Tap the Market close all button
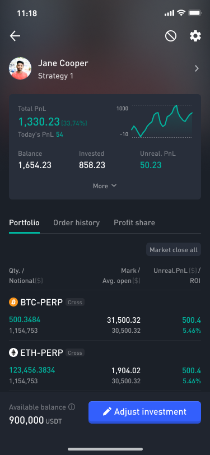 [x=174, y=249]
